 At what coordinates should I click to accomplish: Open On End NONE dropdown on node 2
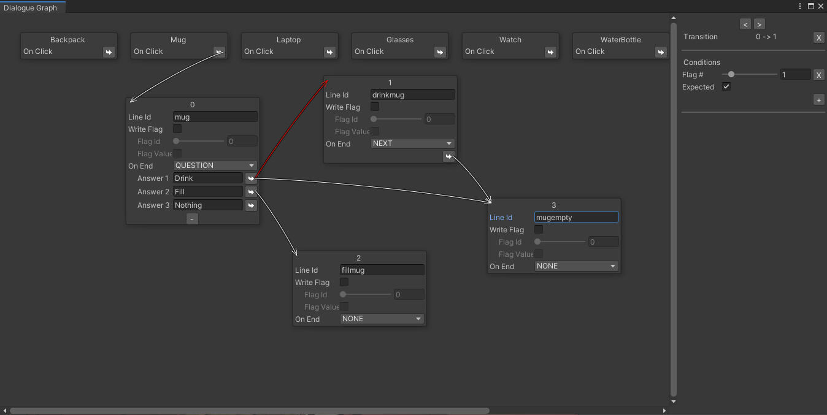click(x=382, y=319)
